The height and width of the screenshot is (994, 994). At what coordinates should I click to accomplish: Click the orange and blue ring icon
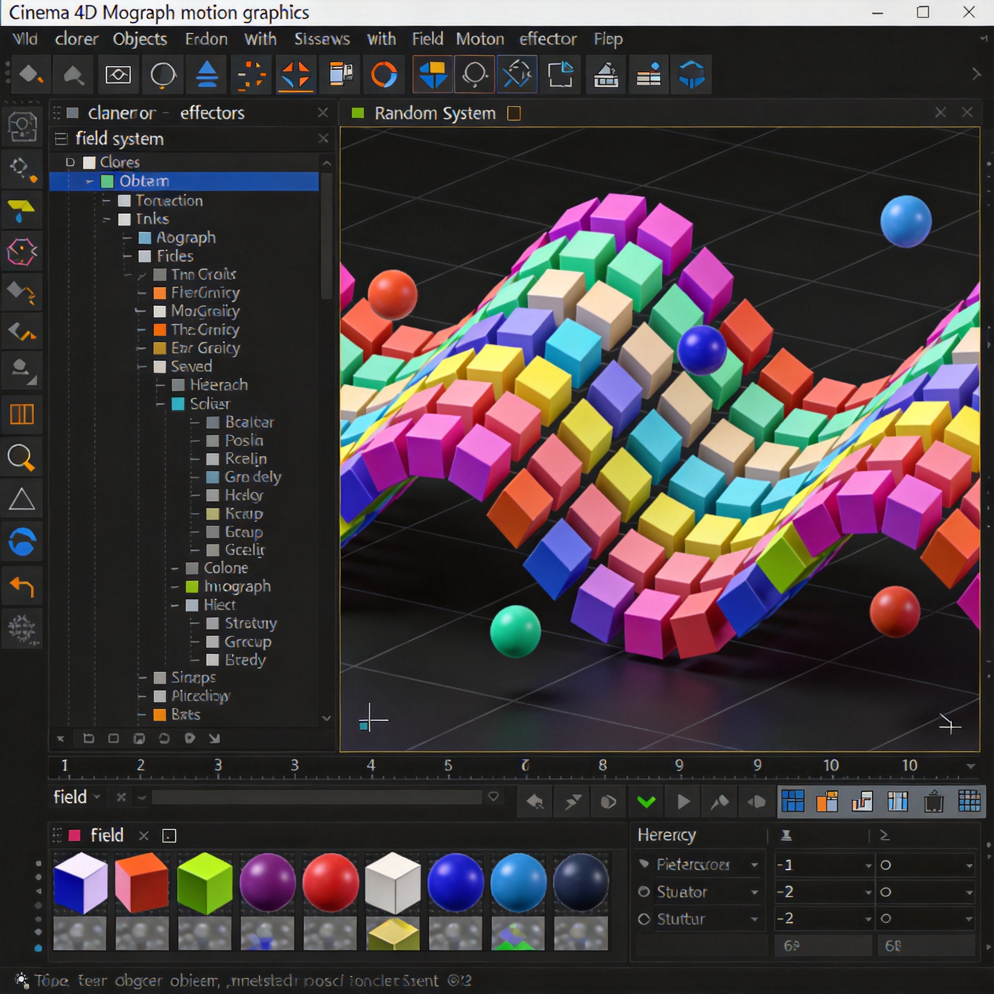pos(384,75)
